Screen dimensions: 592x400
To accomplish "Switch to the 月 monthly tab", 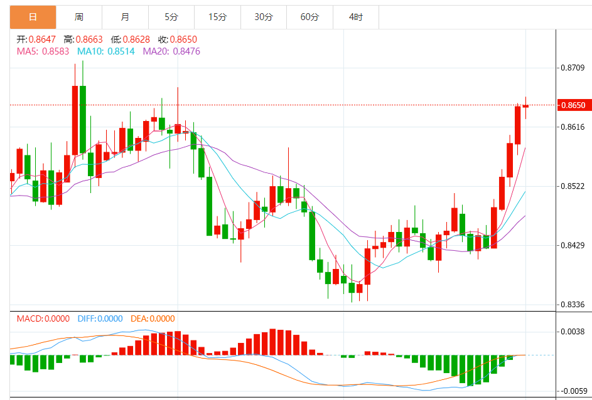I will (x=125, y=17).
